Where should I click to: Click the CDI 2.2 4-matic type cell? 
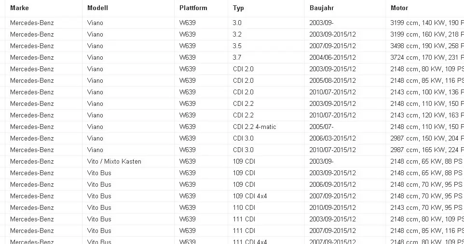click(x=254, y=127)
